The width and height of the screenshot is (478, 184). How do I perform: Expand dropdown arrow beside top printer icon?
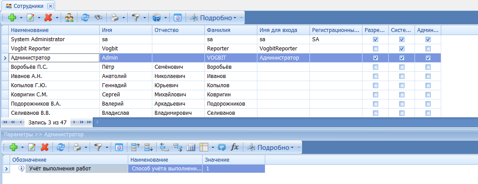coord(123,18)
